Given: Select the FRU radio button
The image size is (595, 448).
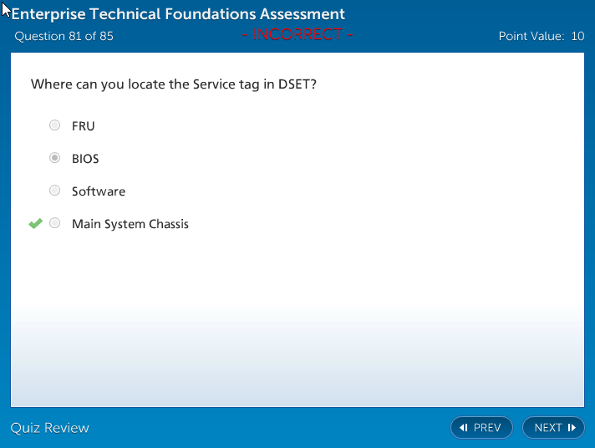Looking at the screenshot, I should (54, 125).
